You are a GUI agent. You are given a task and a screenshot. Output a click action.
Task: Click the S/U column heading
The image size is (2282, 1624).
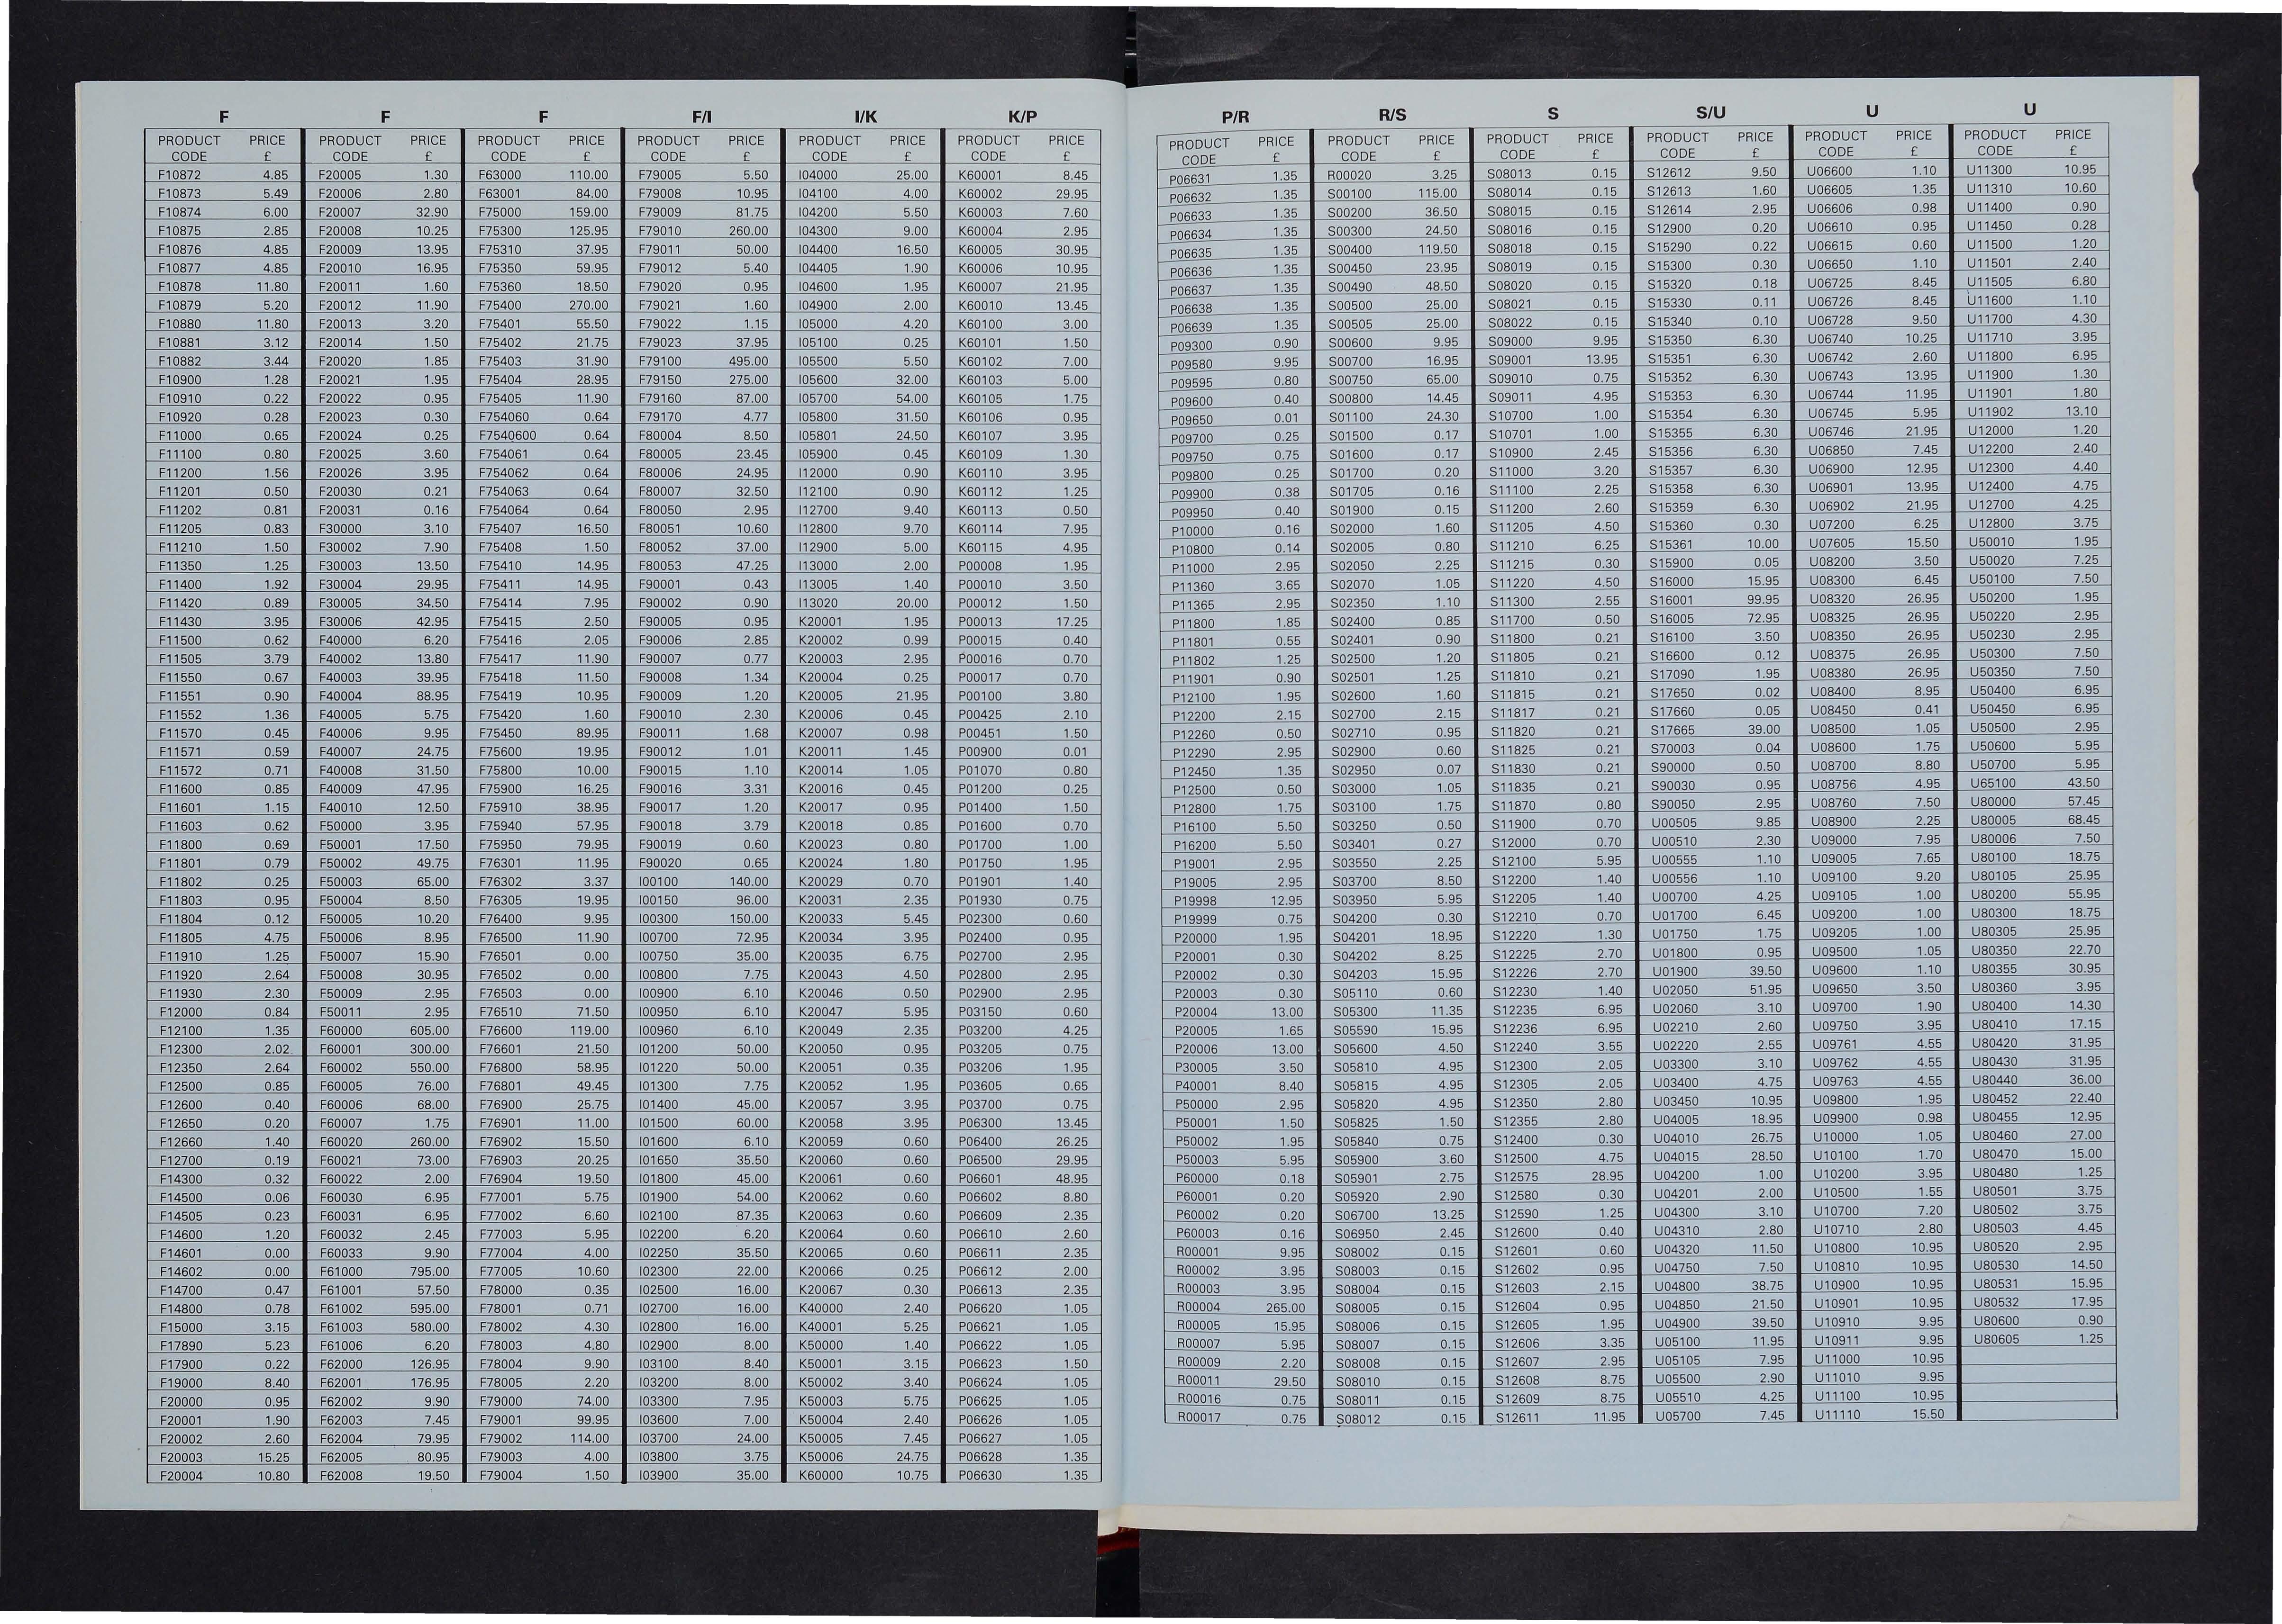(1710, 113)
